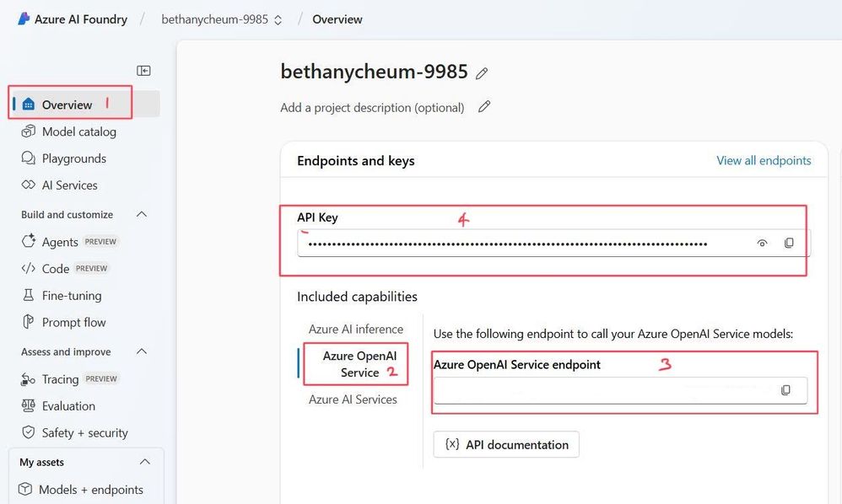Click the Overview breadcrumb
The height and width of the screenshot is (504, 842).
tap(337, 19)
